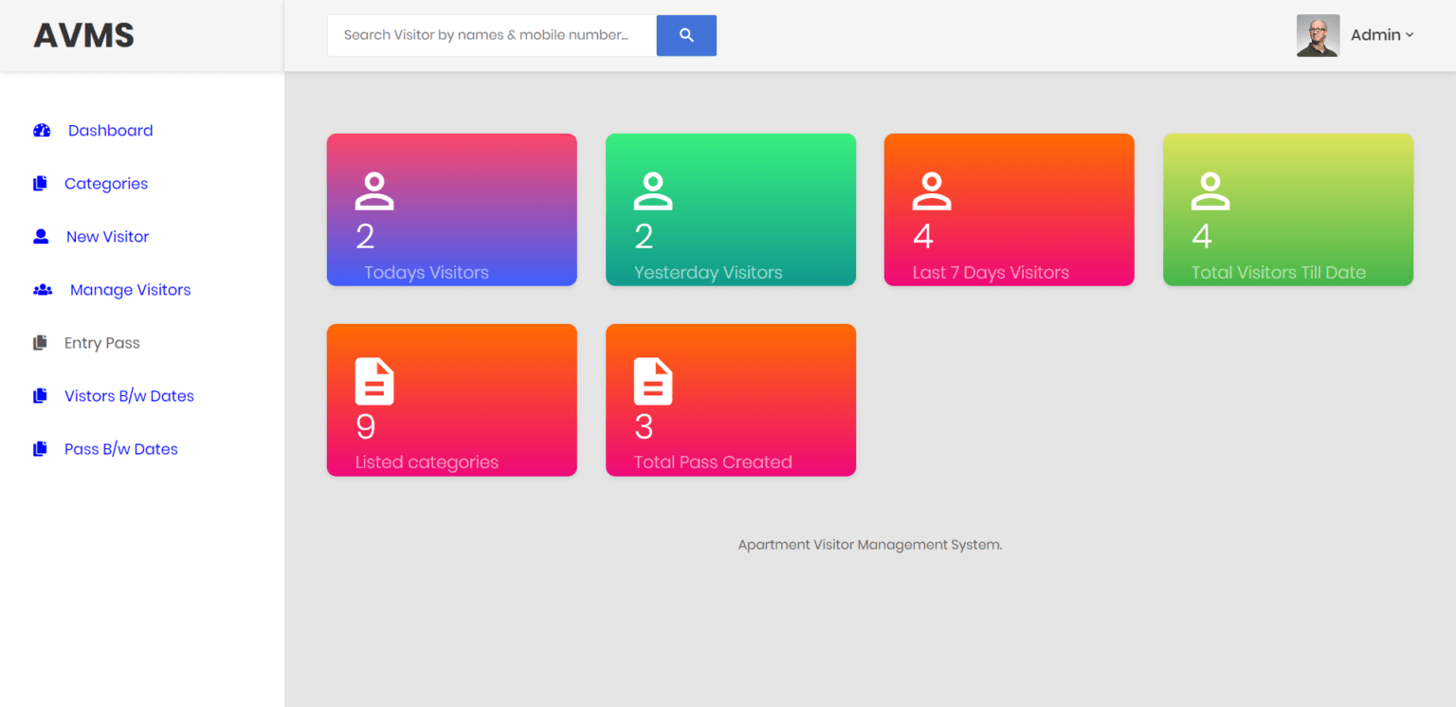Click the magnifier search icon

(685, 35)
